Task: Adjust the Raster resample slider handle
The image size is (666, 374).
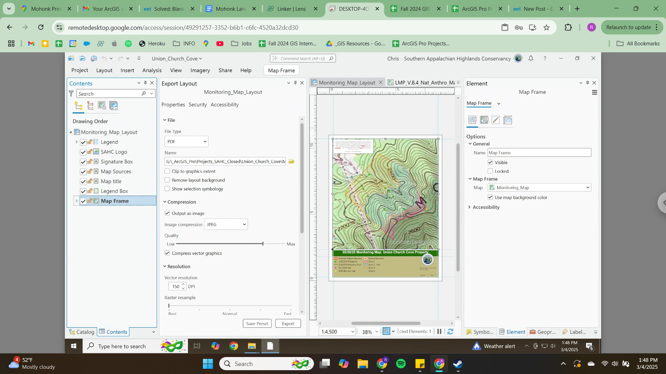Action: (169, 306)
